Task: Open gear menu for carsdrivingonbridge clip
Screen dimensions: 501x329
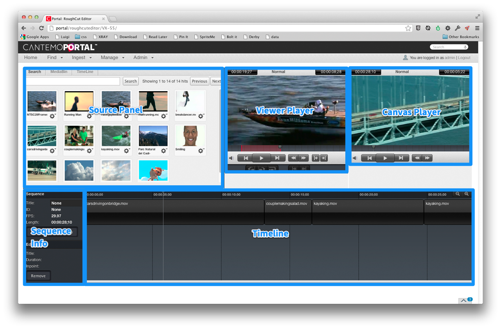Action: pyautogui.click(x=52, y=150)
